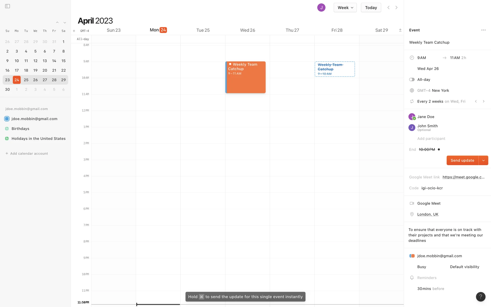
Task: Open the Week view dropdown
Action: pyautogui.click(x=345, y=8)
